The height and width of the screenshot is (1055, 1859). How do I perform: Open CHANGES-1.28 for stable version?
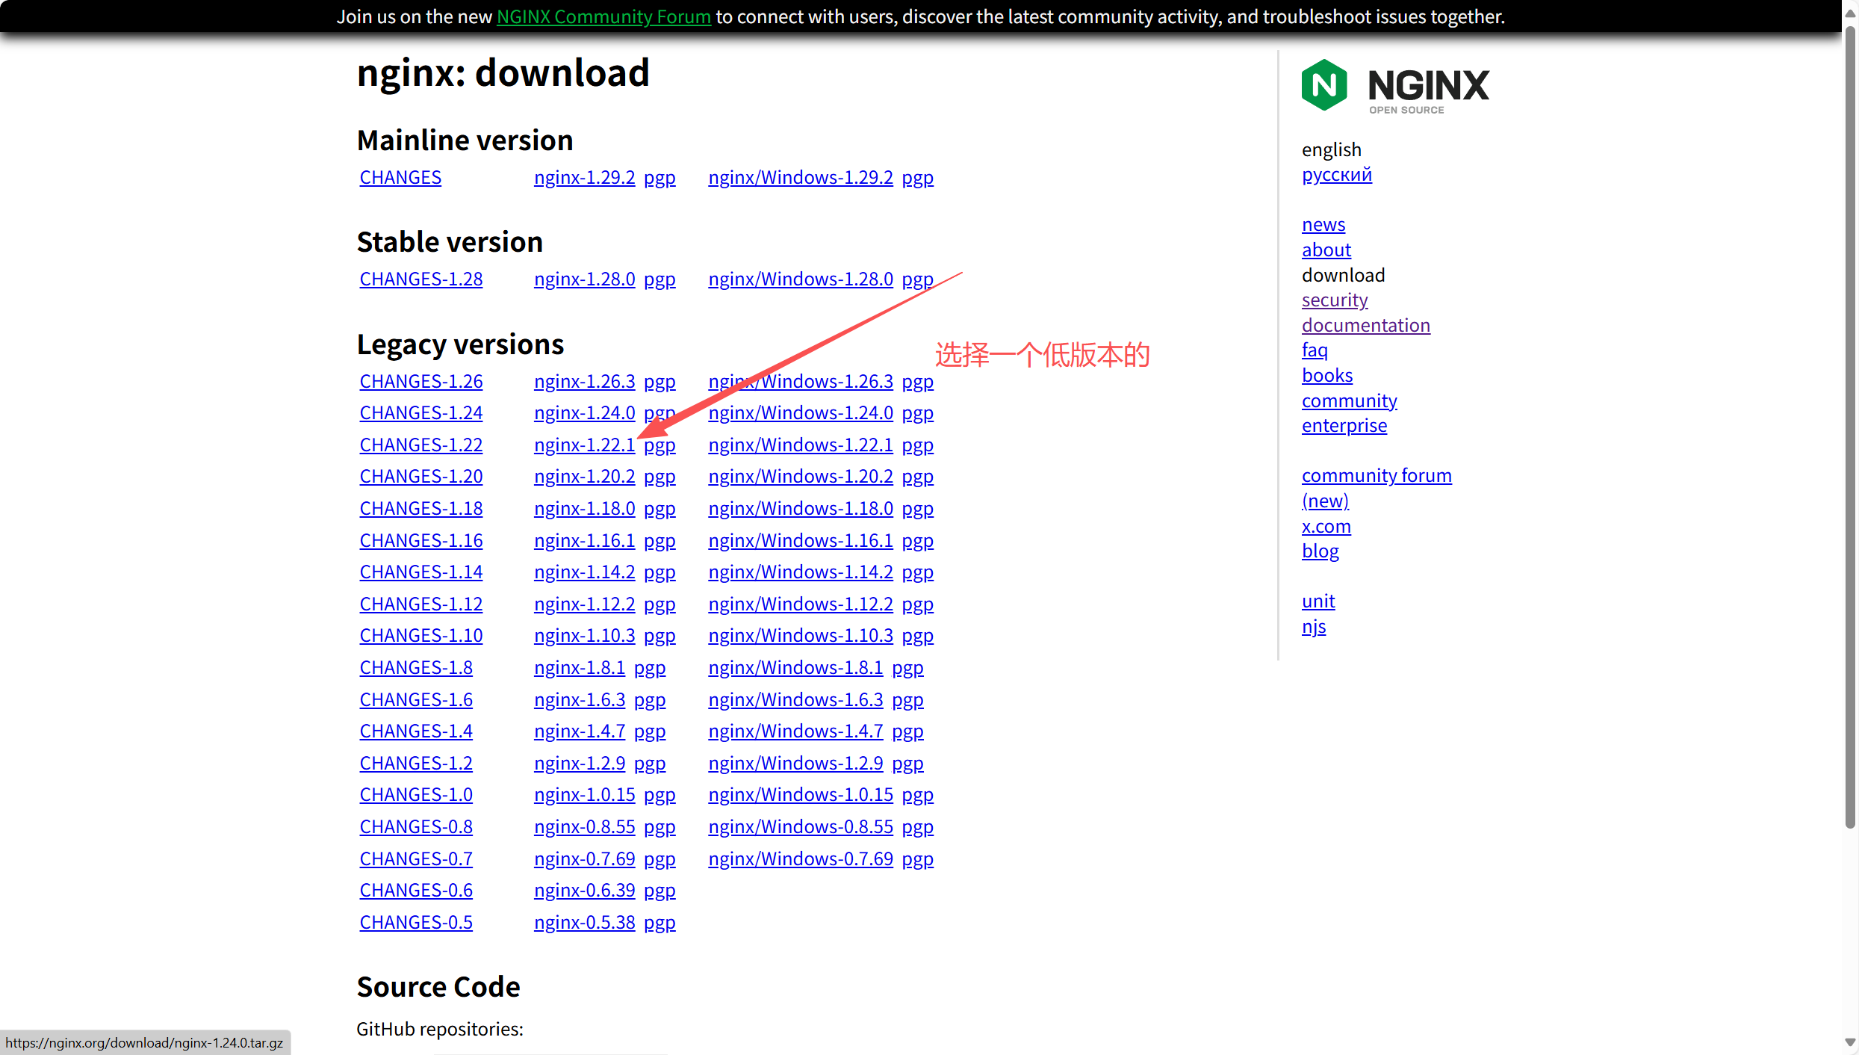tap(421, 279)
